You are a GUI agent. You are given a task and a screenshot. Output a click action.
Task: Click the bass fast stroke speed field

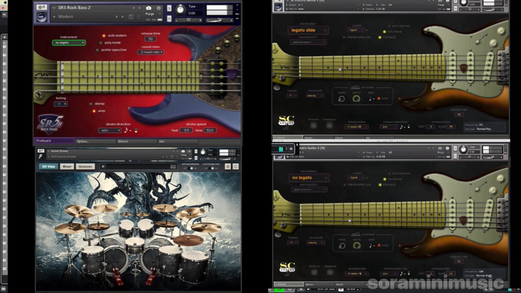[186, 130]
